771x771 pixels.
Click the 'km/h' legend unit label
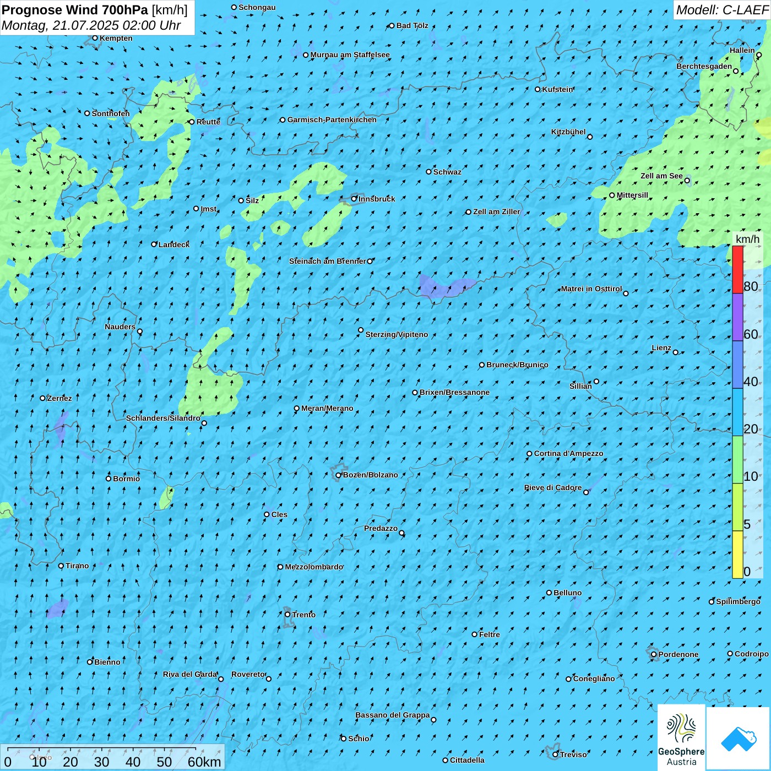(747, 239)
